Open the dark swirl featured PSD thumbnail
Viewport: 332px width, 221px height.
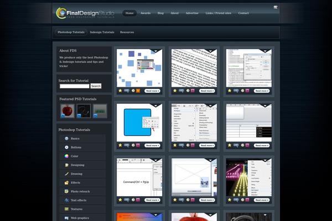[x=84, y=111]
